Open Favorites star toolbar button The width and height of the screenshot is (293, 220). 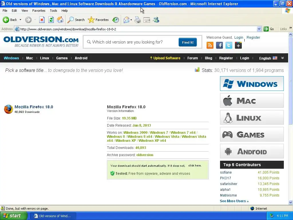click(98, 20)
